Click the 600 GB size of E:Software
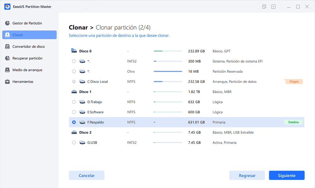 pos(194,112)
